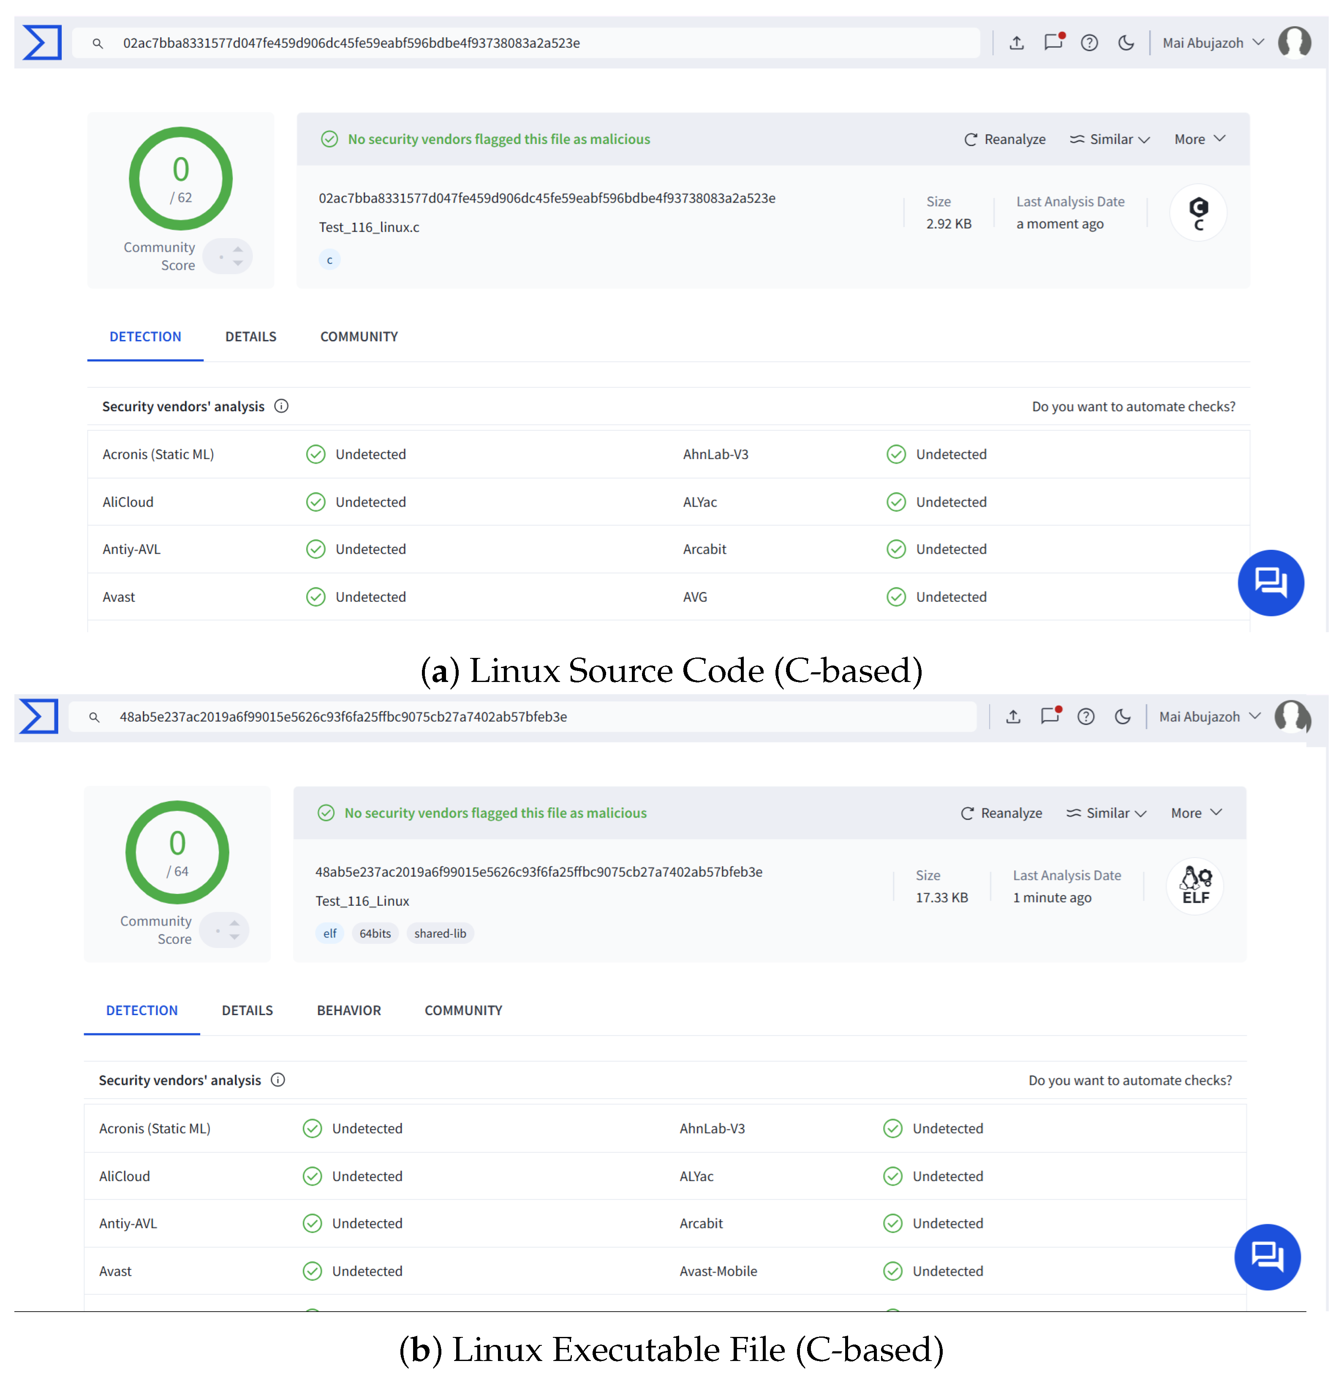Screen dimensions: 1341x1380
Task: Open chat bubble button in panel (a)
Action: (x=1271, y=583)
